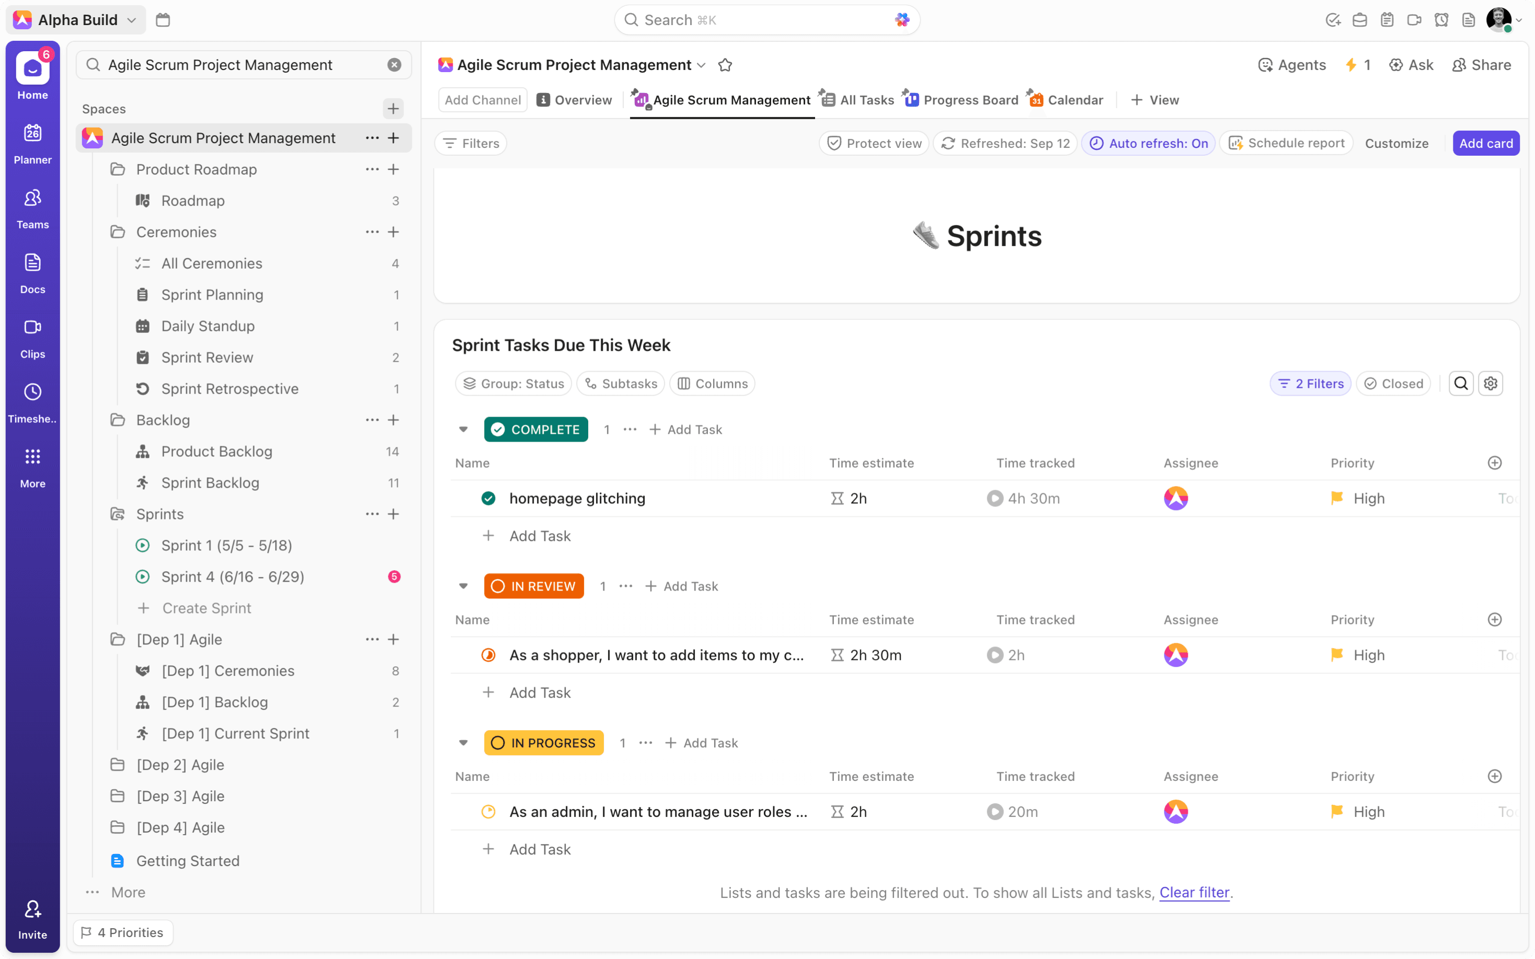Toggle the Closed tasks filter
This screenshot has height=959, width=1535.
(x=1393, y=383)
